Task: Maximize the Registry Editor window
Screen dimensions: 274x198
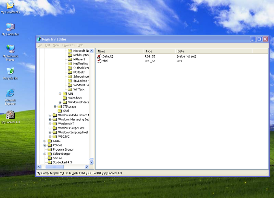Action: (x=259, y=39)
